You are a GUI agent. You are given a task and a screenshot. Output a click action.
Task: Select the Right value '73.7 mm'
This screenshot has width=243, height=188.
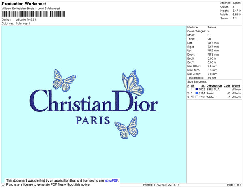(213, 47)
